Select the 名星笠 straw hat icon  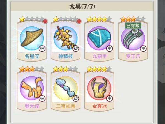32,38
